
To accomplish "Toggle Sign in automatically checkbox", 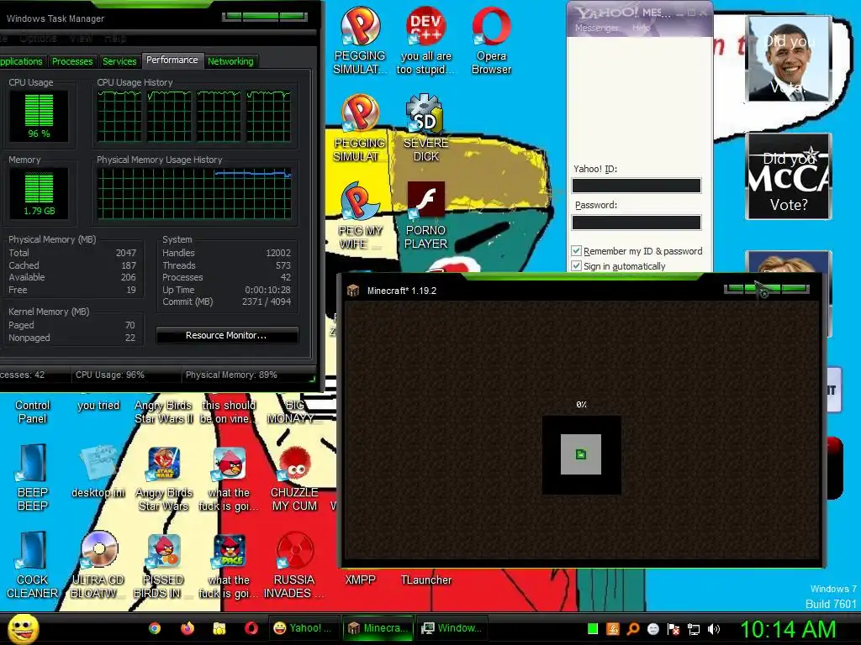I will [x=576, y=266].
